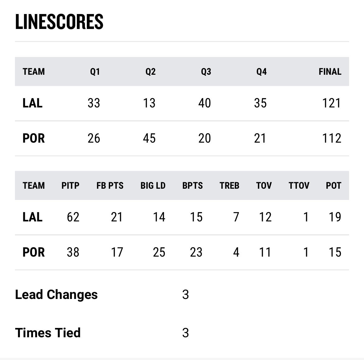Select the TREB column header
The image size is (364, 360).
[x=229, y=186]
